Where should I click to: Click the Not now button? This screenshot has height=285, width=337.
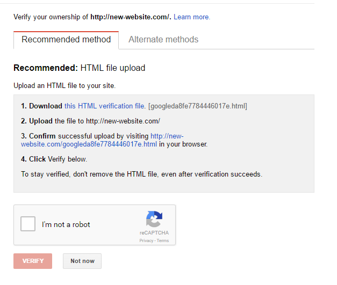(x=82, y=261)
